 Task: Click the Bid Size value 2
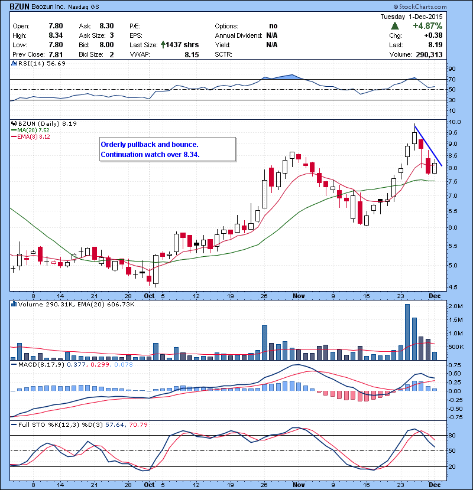[x=112, y=54]
